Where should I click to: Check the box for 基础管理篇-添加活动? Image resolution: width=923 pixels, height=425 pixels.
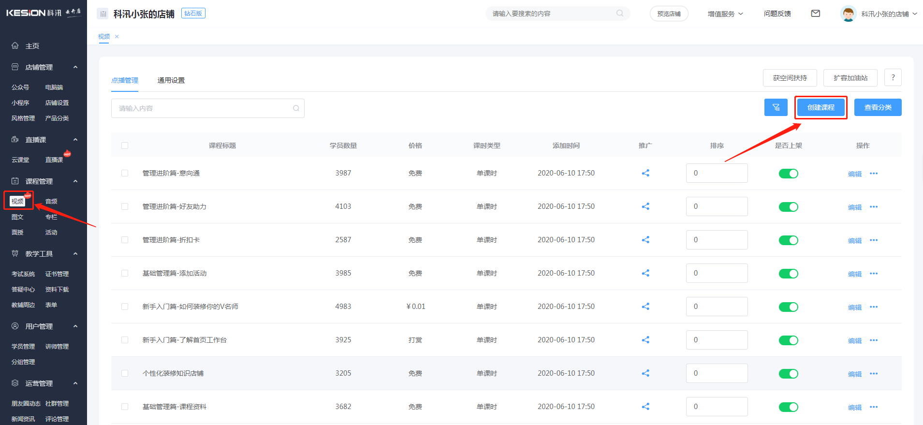pyautogui.click(x=125, y=273)
